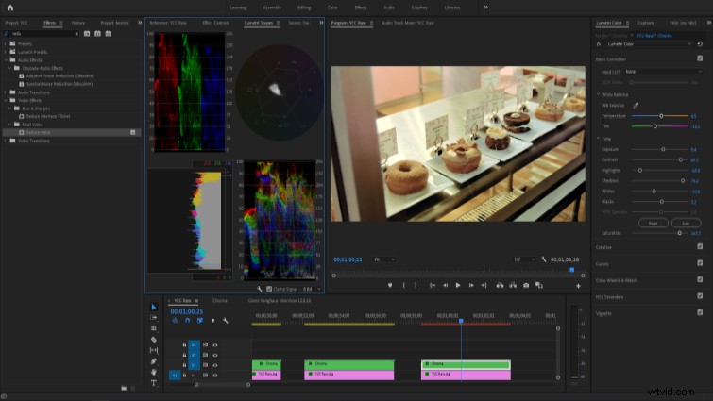
Task: Select the Hand tool
Action: tap(154, 372)
